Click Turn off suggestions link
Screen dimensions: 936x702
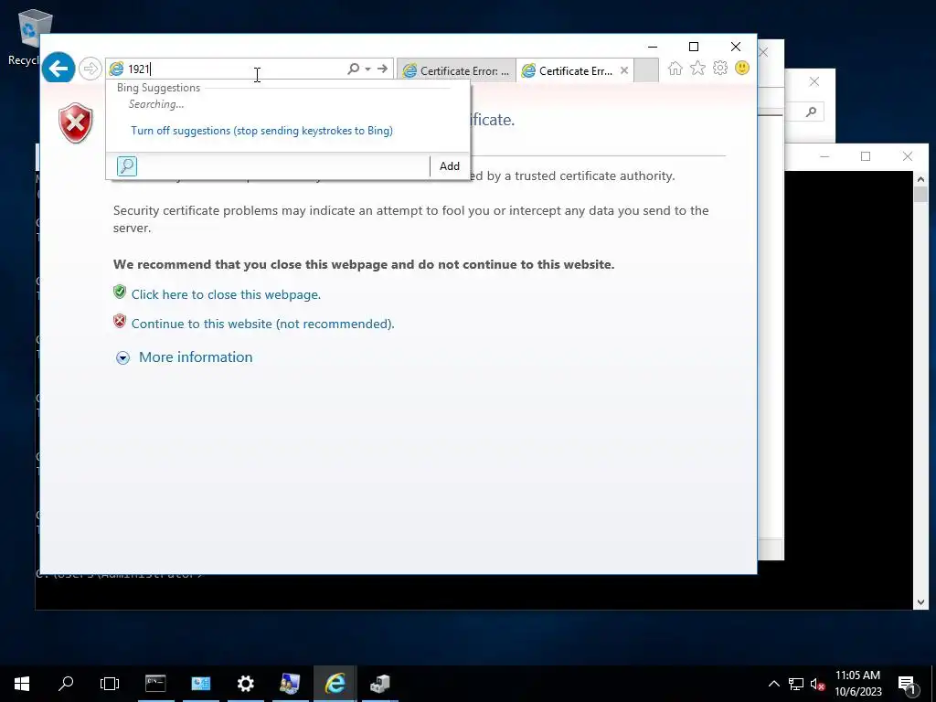pos(261,130)
